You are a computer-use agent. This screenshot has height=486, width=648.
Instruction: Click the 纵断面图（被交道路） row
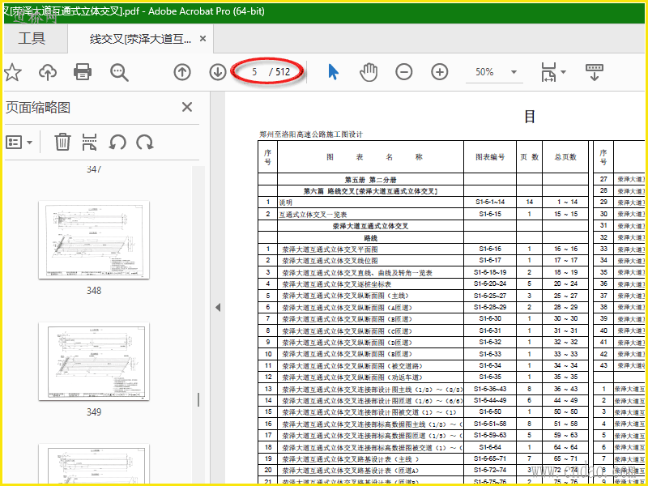(x=423, y=366)
